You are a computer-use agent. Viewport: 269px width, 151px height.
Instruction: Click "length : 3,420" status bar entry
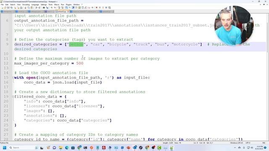(168, 143)
